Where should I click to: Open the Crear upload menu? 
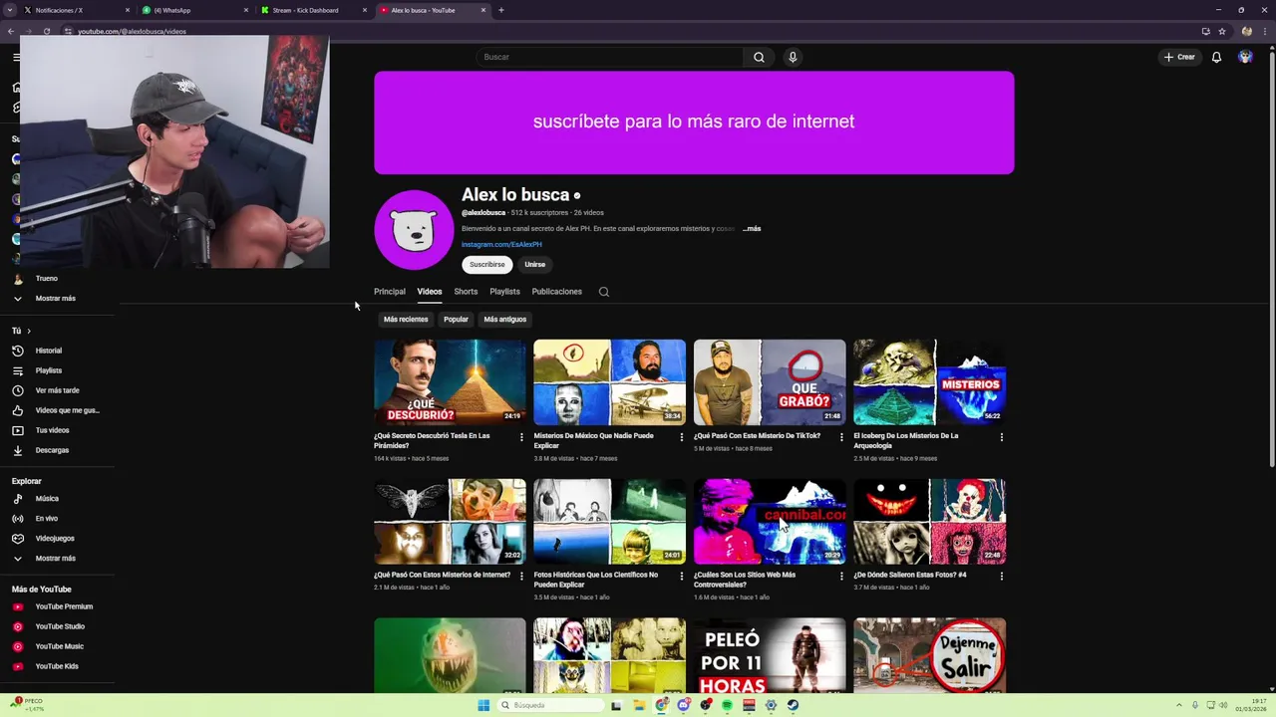coord(1178,57)
